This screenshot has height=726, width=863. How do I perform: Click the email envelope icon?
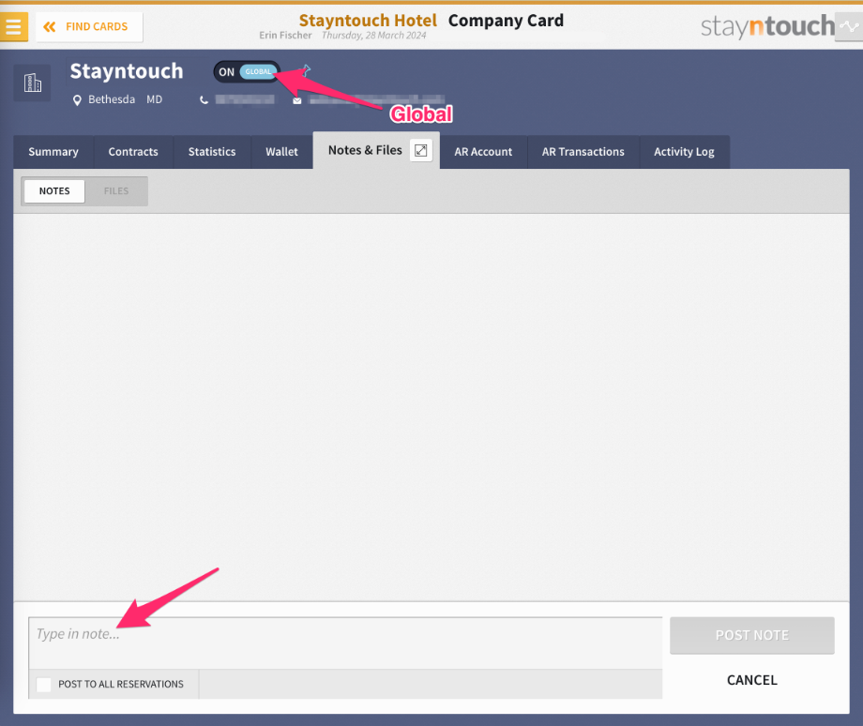[x=297, y=100]
